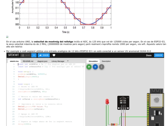
Task: Open the Save dropdown arrow
Action: click(x=34, y=55)
